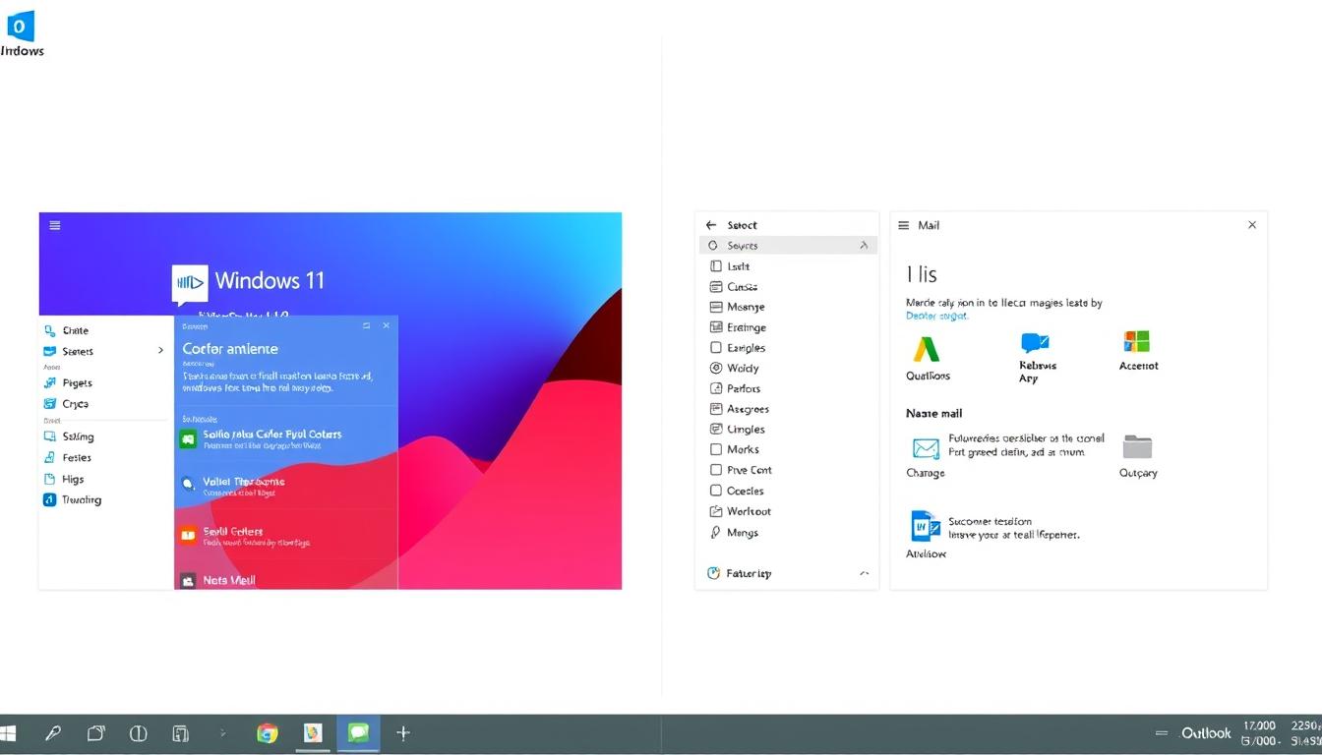Image resolution: width=1322 pixels, height=755 pixels.
Task: Close the Mail window
Action: pyautogui.click(x=1252, y=225)
